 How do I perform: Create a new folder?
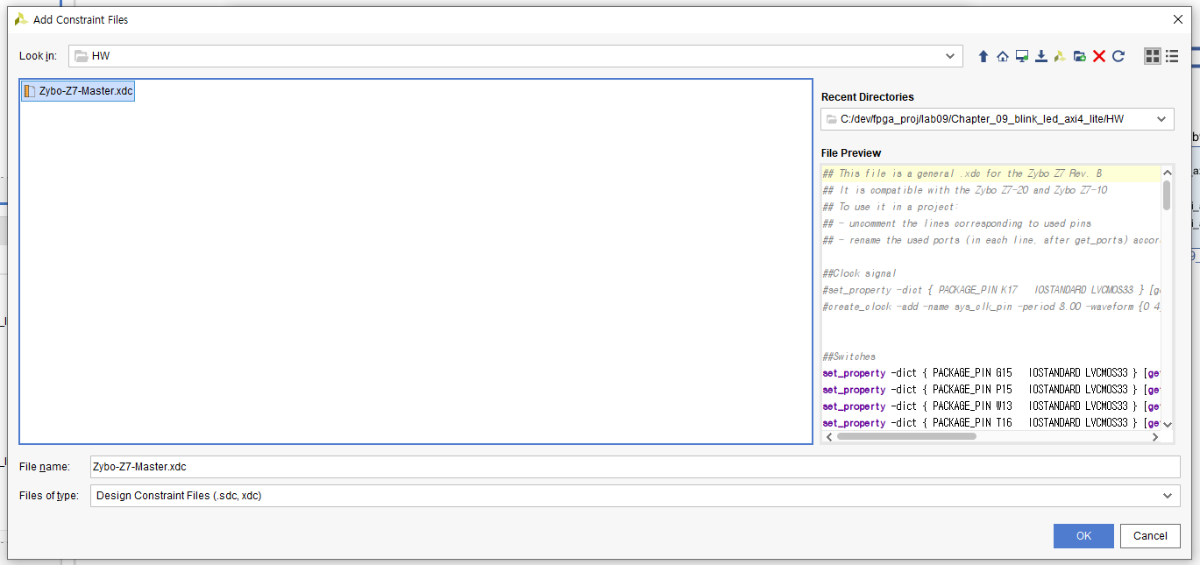pos(1079,56)
